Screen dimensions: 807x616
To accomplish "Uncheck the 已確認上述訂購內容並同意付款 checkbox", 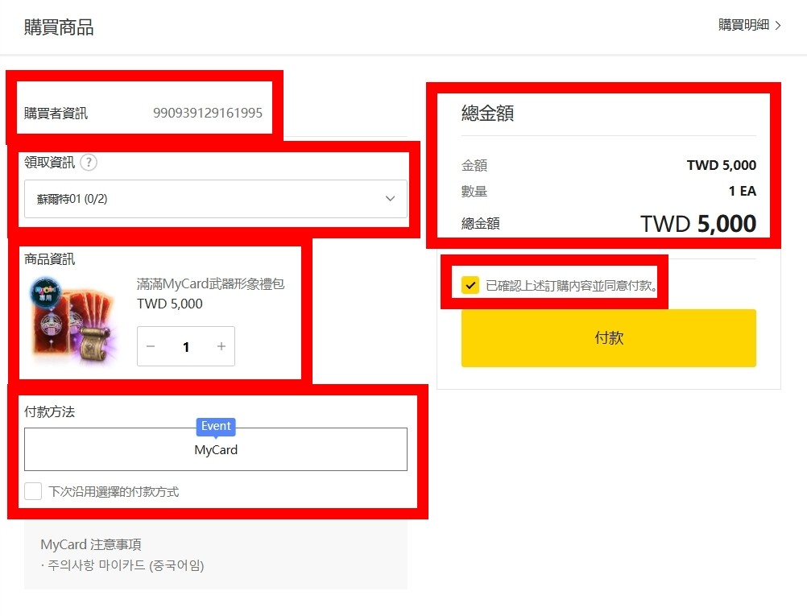I will [x=470, y=285].
